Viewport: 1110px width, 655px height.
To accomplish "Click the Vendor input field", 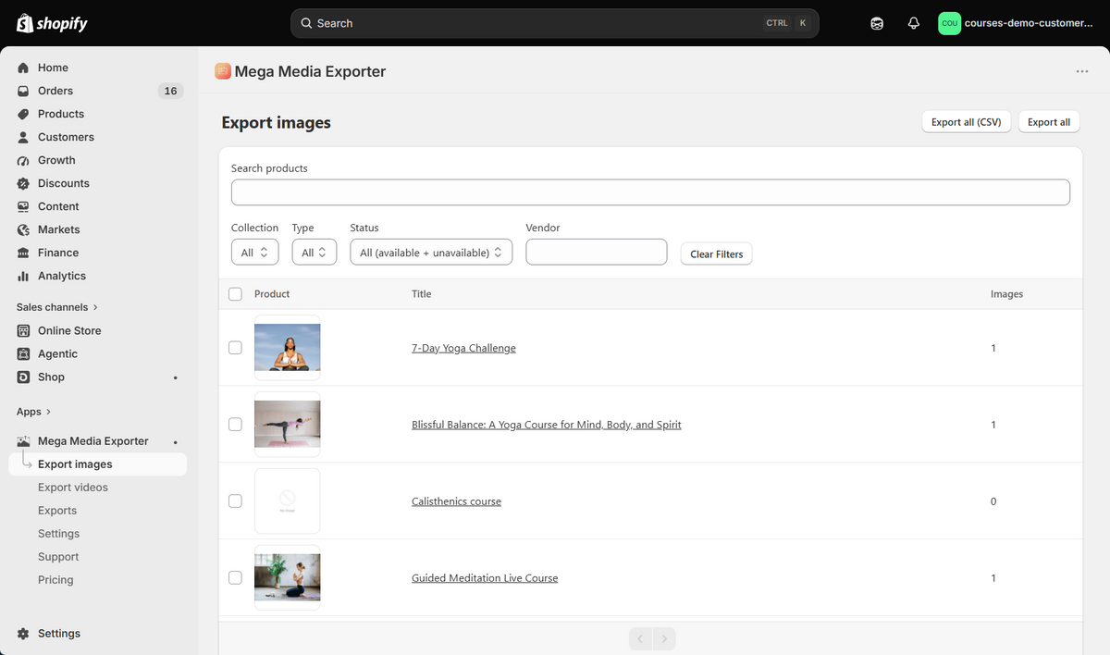I will (x=597, y=252).
